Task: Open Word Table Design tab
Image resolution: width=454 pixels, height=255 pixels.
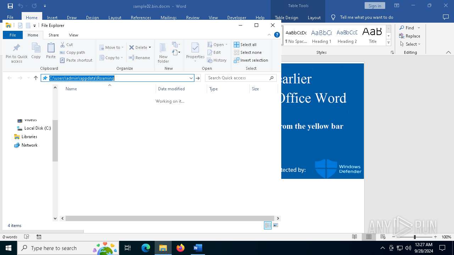Action: pyautogui.click(x=286, y=17)
